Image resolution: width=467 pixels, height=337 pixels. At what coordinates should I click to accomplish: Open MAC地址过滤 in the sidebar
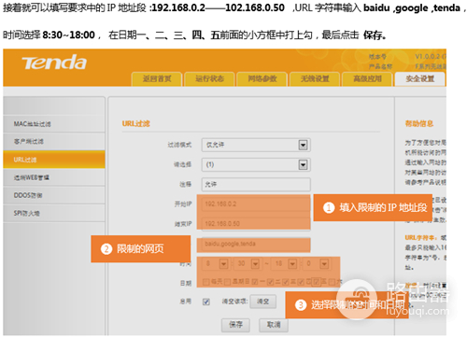(54, 124)
